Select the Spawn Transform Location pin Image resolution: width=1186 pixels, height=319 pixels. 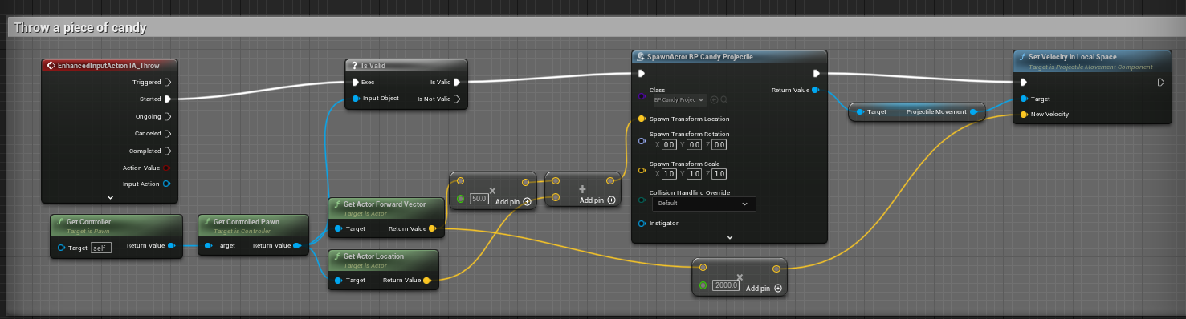coord(642,119)
